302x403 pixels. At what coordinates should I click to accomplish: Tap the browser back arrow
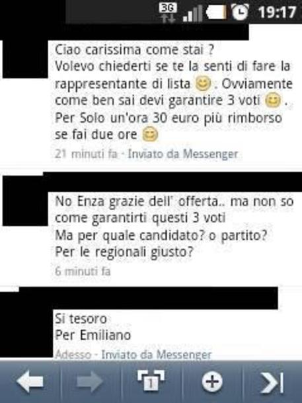point(30,381)
